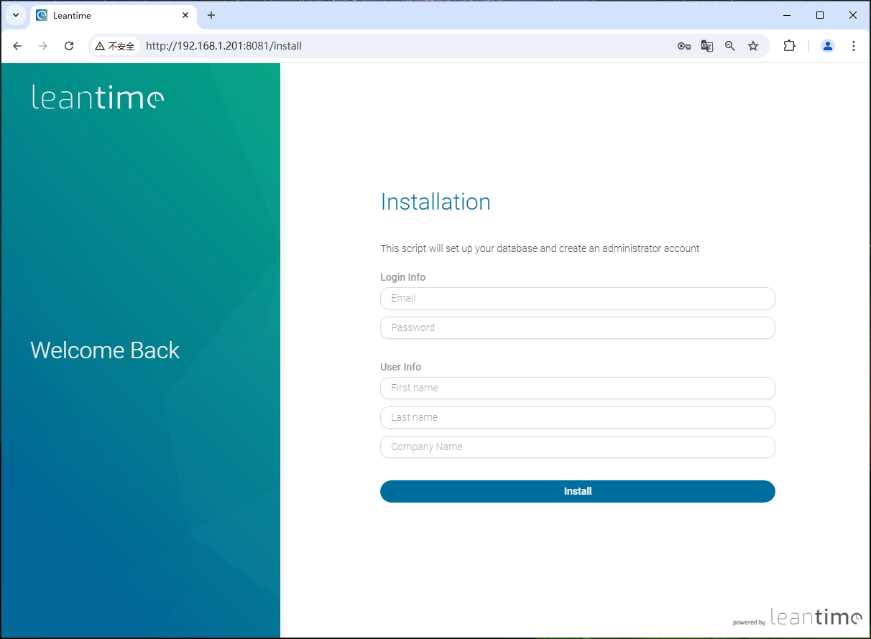Image resolution: width=871 pixels, height=639 pixels.
Task: Go back with browser back arrow
Action: (18, 46)
